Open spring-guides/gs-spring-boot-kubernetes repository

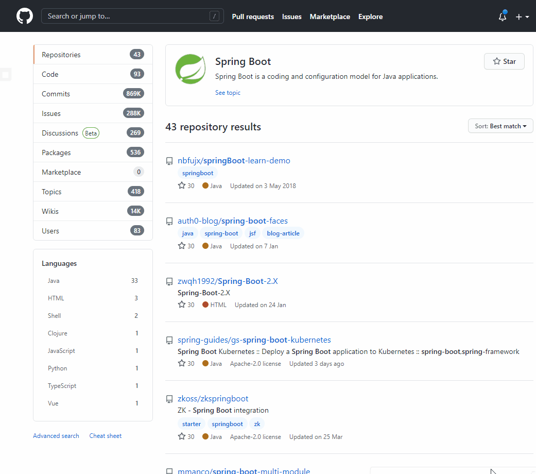(254, 340)
